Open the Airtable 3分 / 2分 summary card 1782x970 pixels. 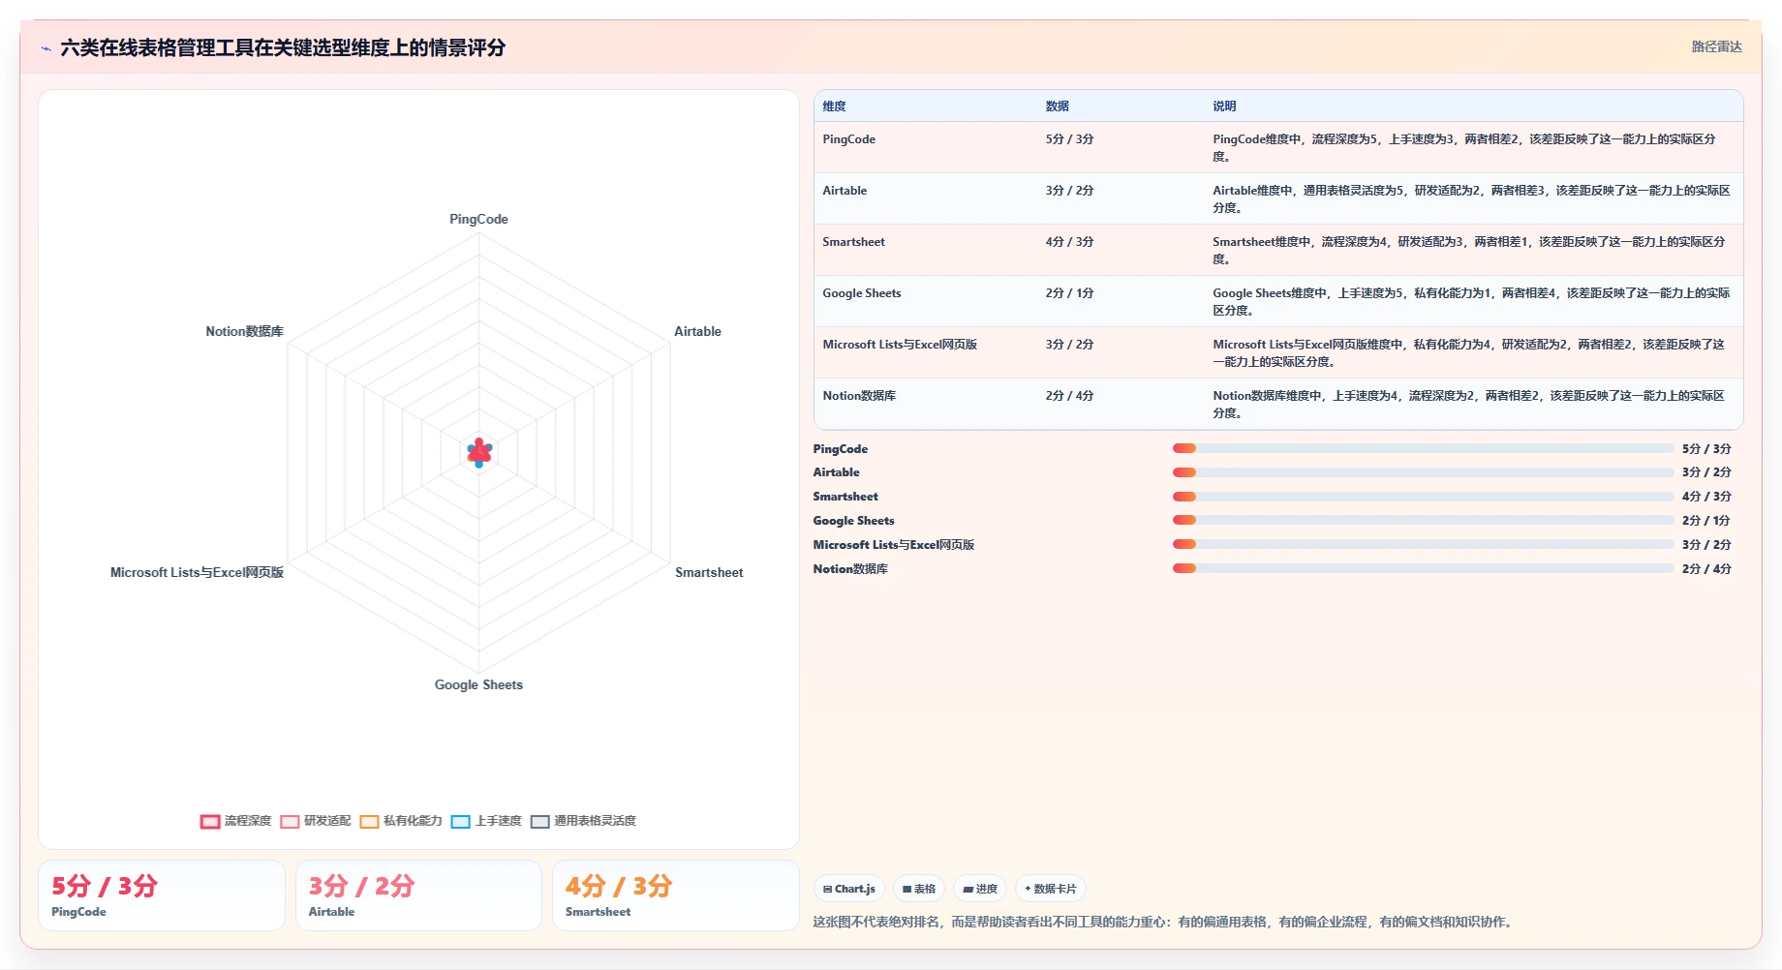click(x=418, y=895)
